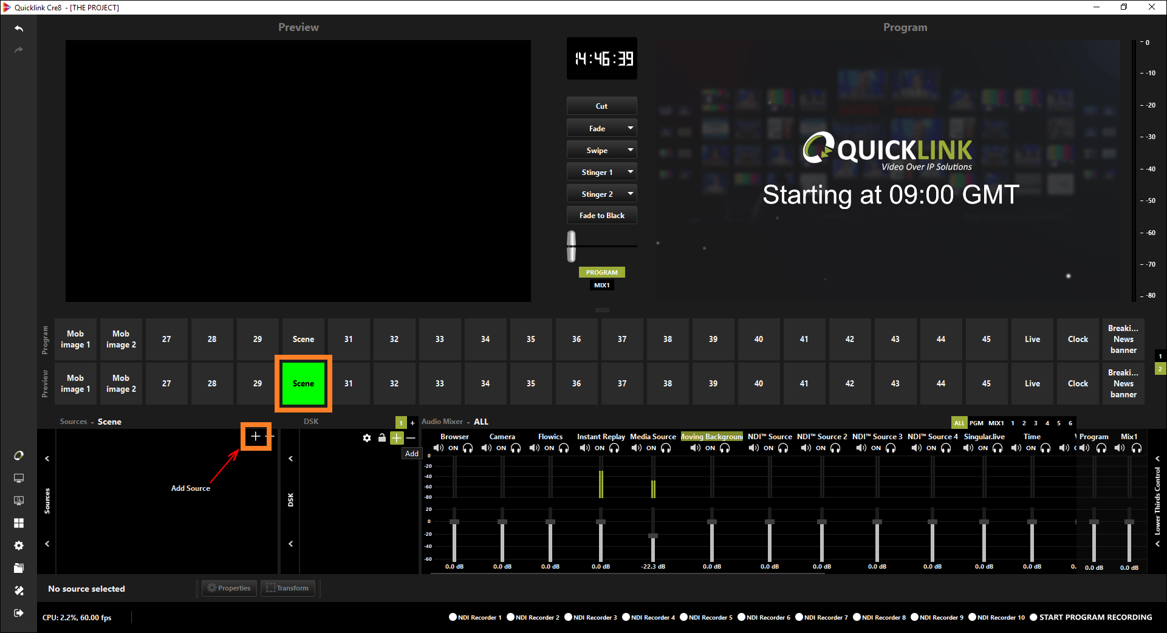Click the Cut transition button
The height and width of the screenshot is (633, 1167).
point(601,106)
